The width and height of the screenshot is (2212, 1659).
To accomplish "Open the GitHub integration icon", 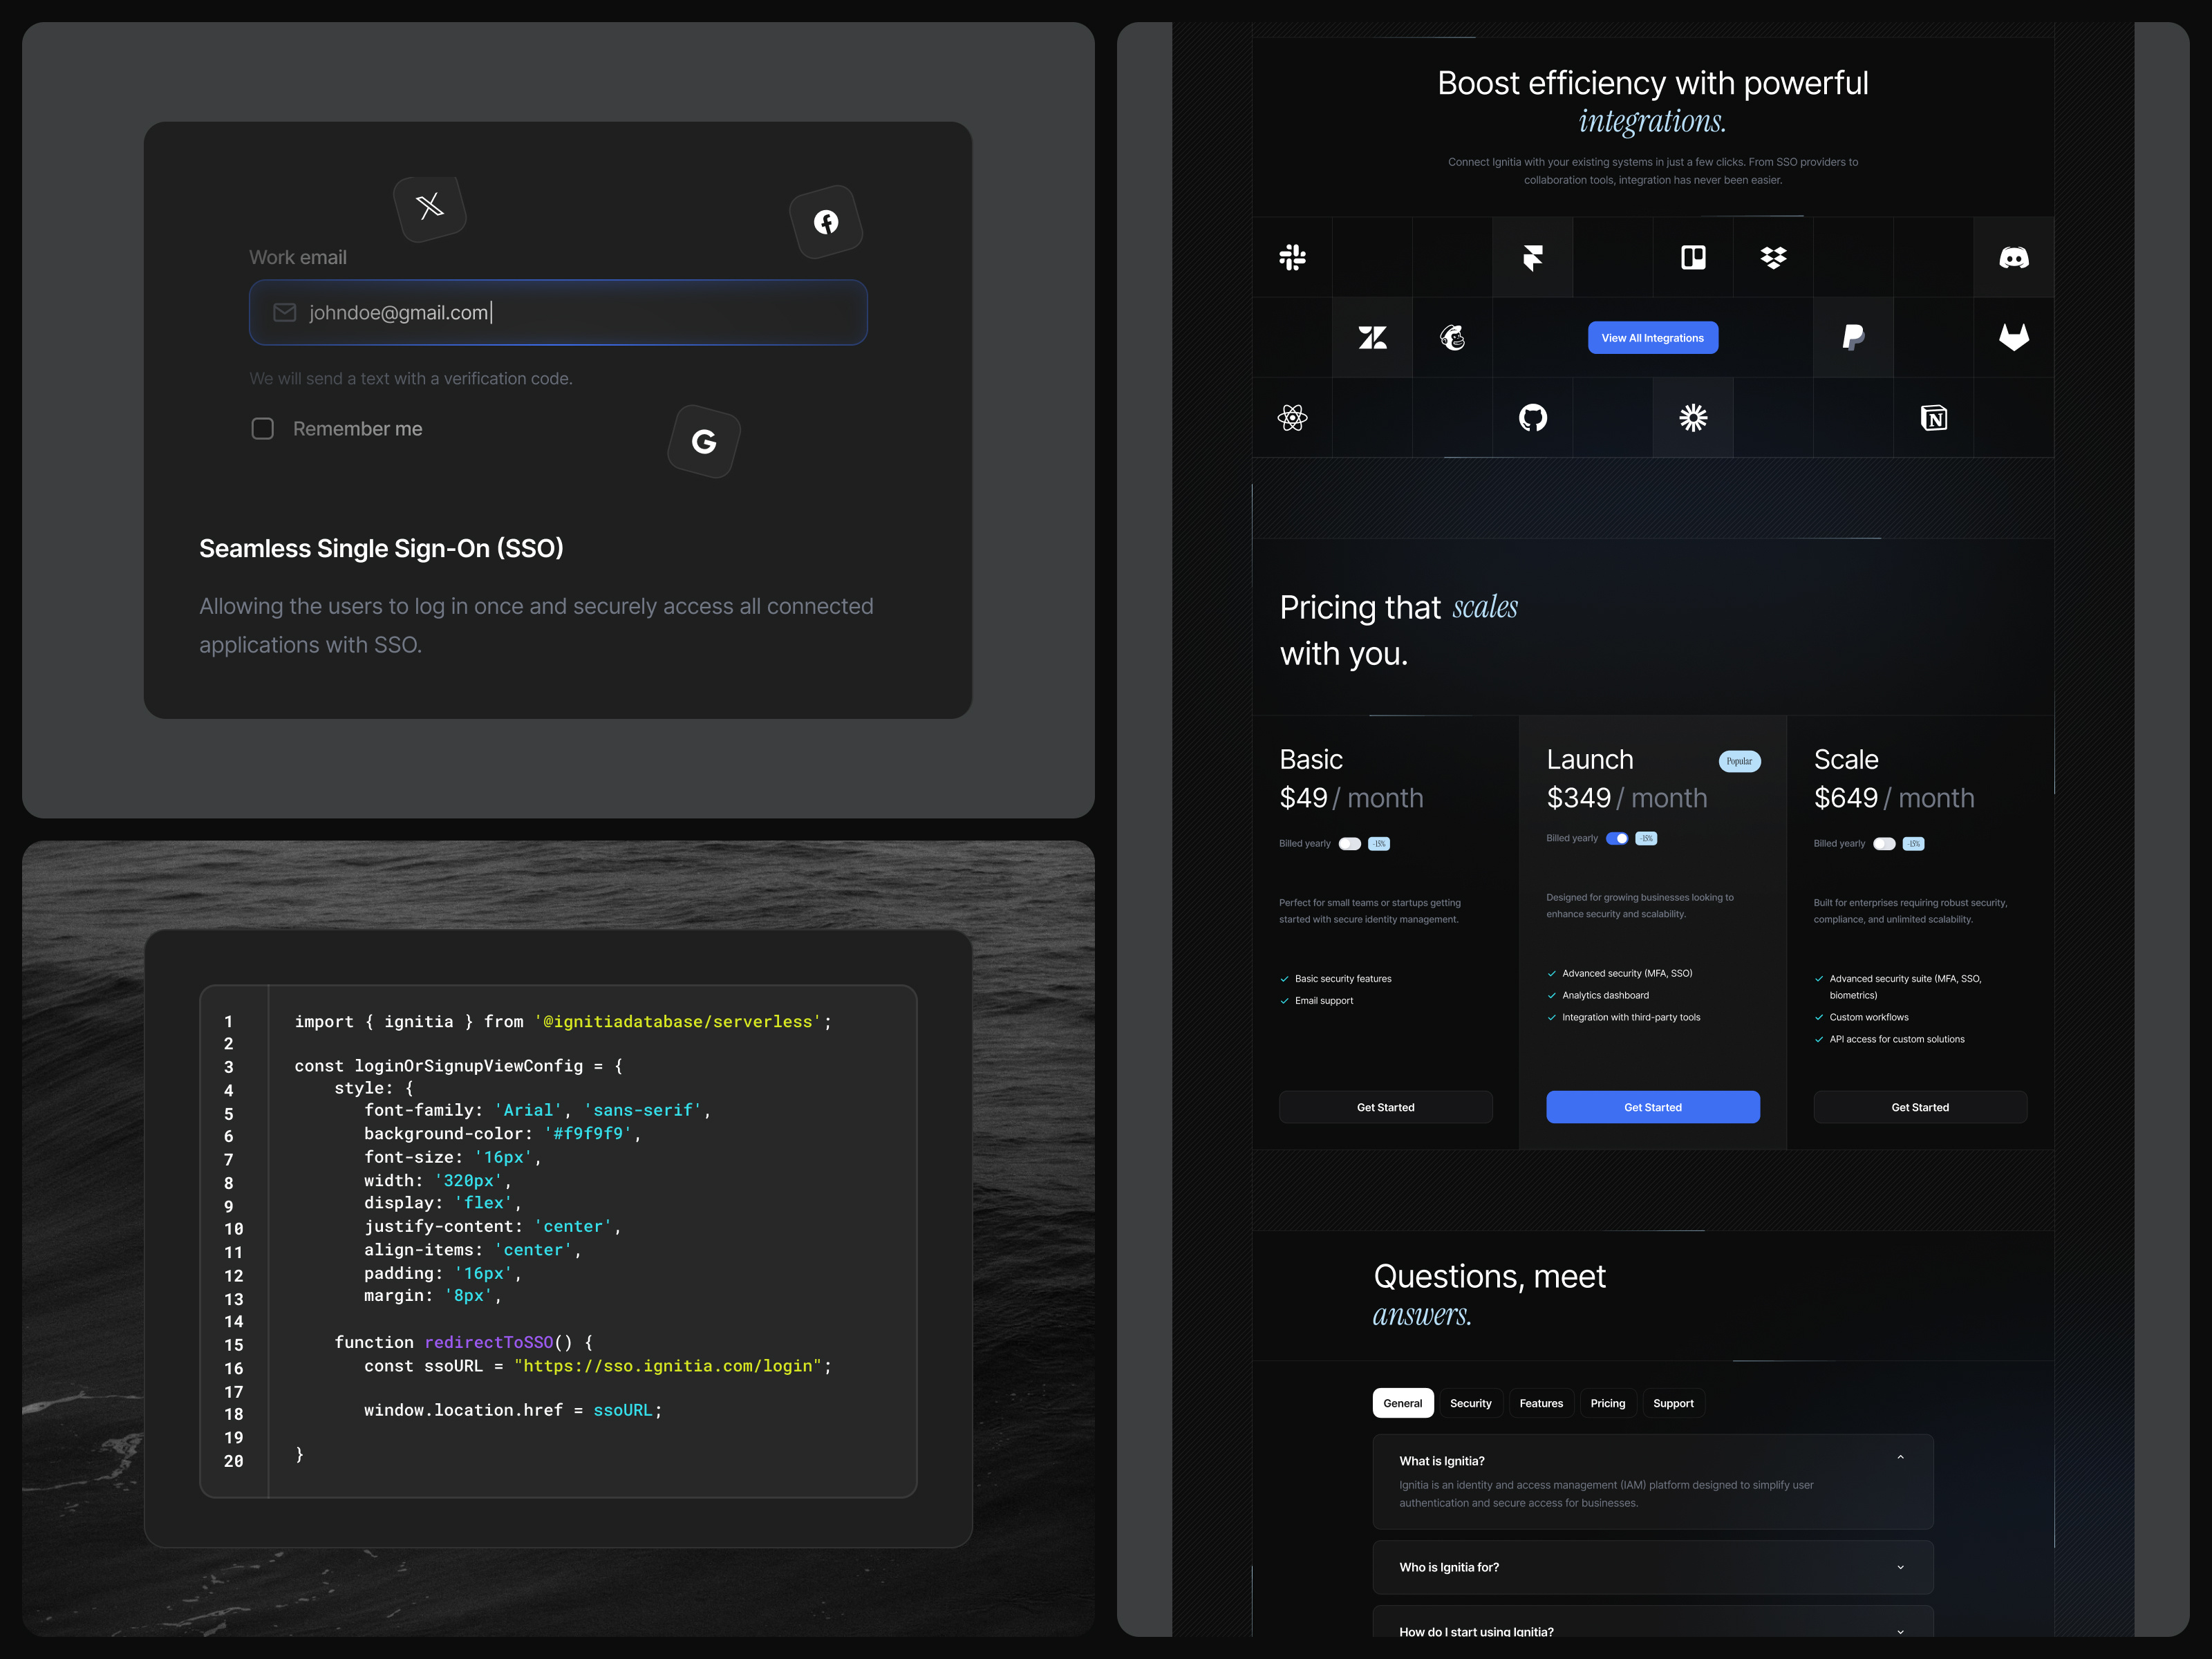I will pyautogui.click(x=1533, y=418).
